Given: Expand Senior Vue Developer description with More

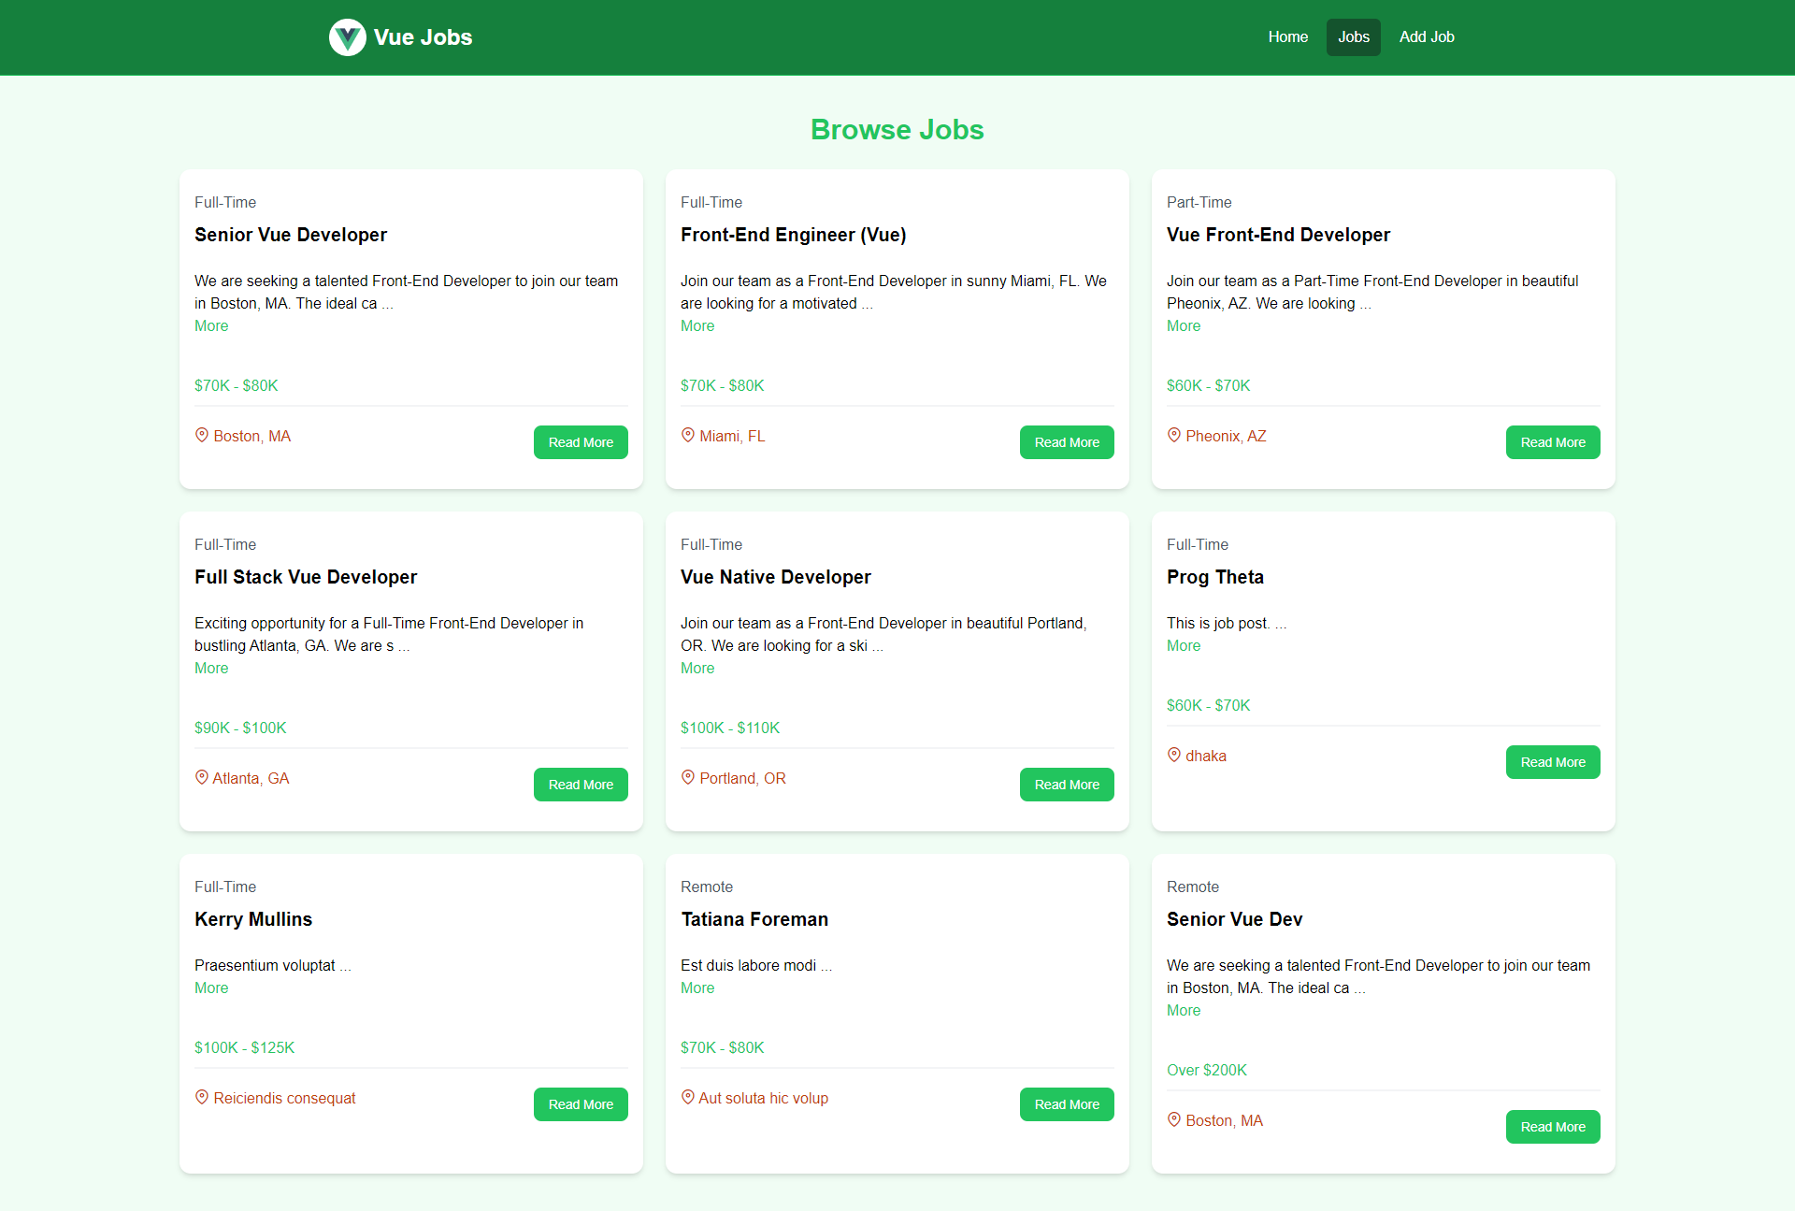Looking at the screenshot, I should 211,325.
